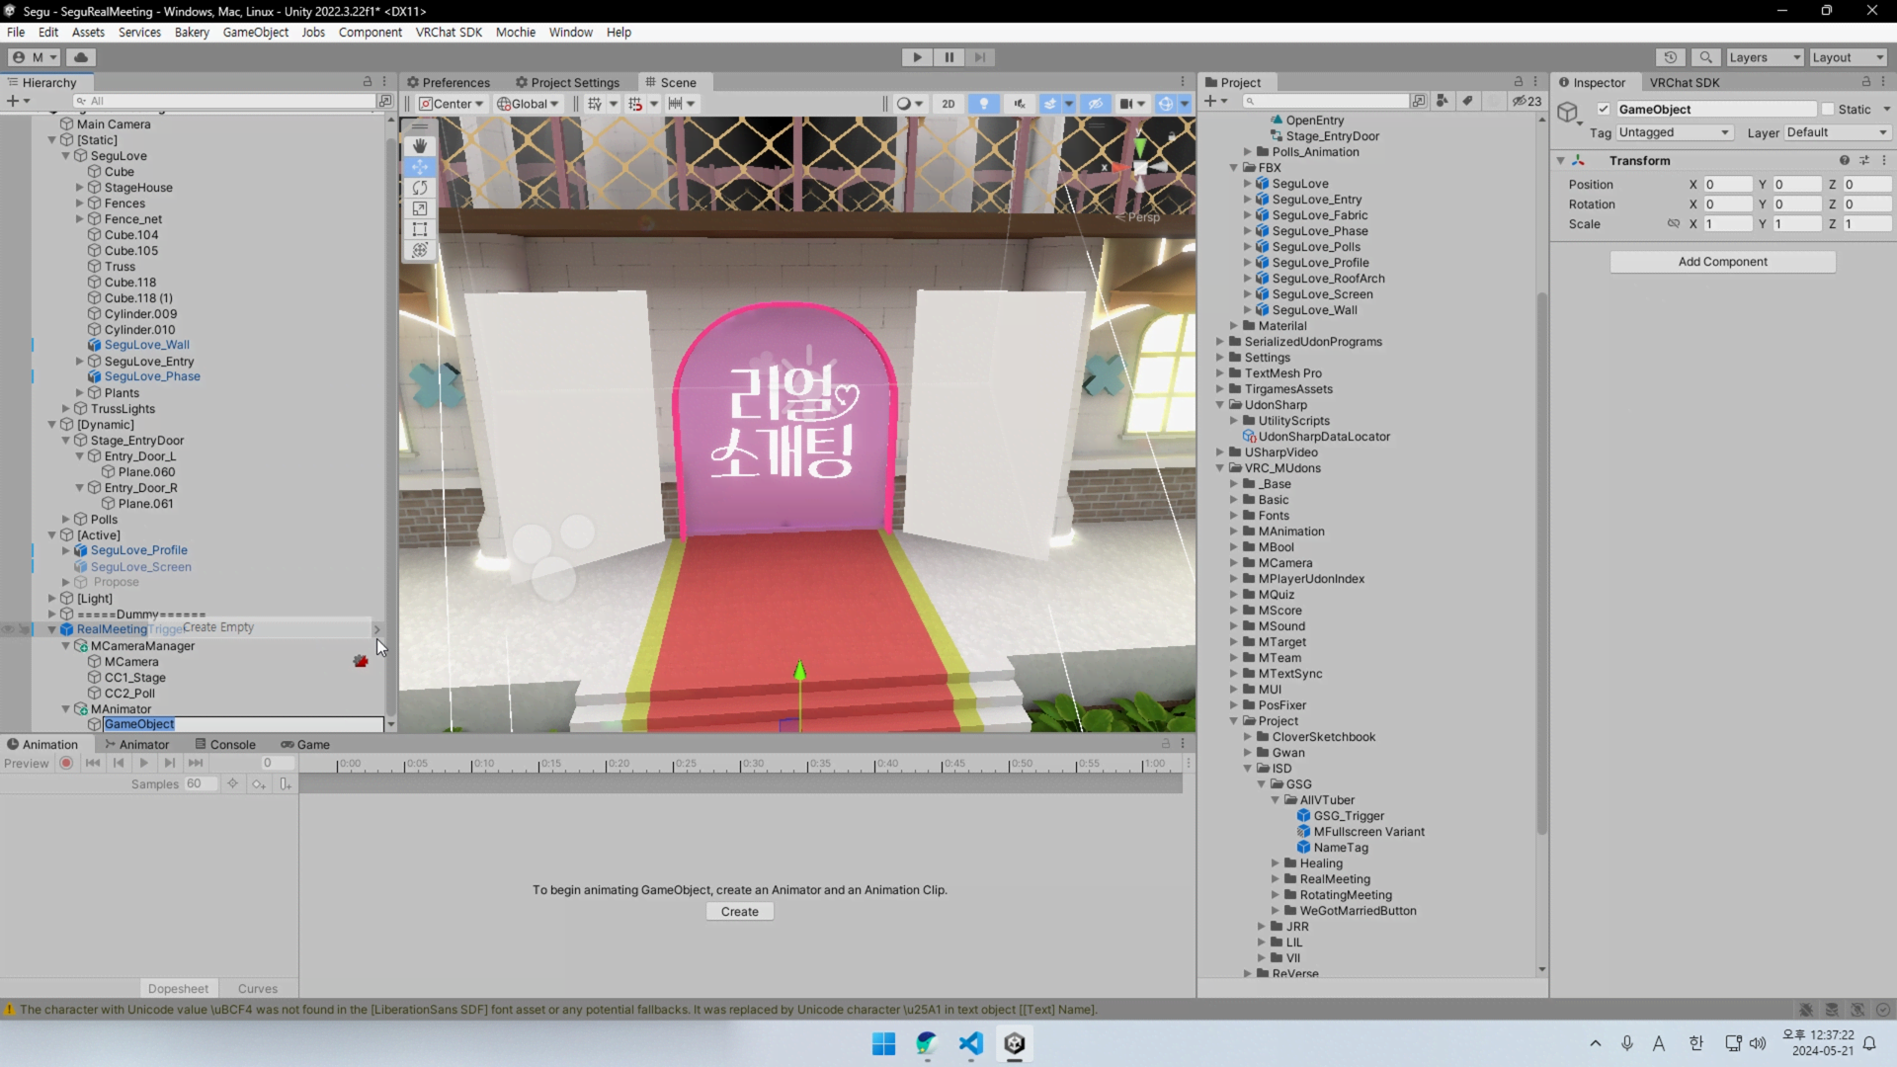Click the Pause button in toolbar
Screen dimensions: 1897x1067
pos(948,57)
